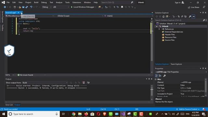
Task: Click the Home icon in Solution Explorer
Action: [163, 17]
